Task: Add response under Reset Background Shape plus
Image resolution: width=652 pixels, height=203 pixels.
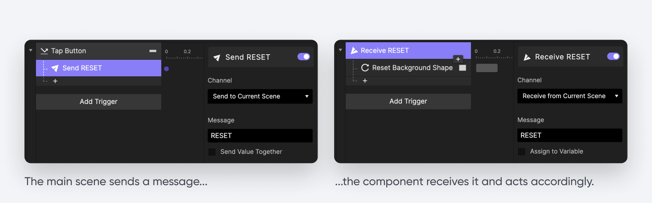Action: click(x=365, y=81)
